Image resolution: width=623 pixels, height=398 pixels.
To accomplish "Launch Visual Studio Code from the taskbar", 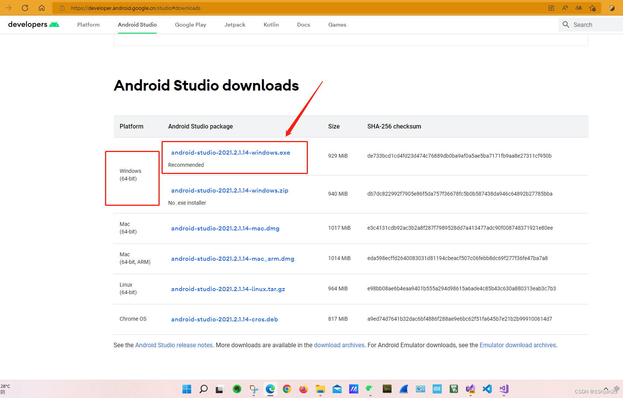I will 487,389.
